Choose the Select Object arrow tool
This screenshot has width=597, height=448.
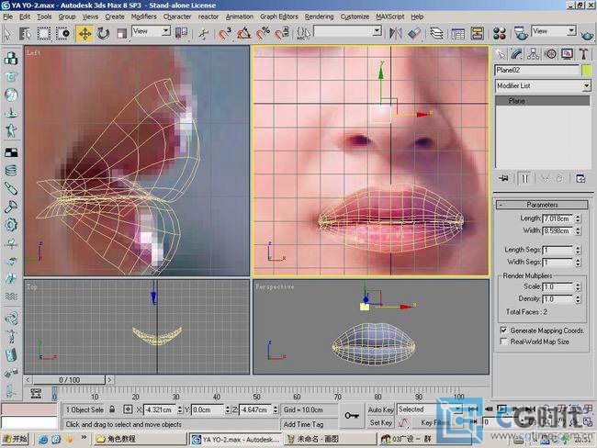[7, 33]
